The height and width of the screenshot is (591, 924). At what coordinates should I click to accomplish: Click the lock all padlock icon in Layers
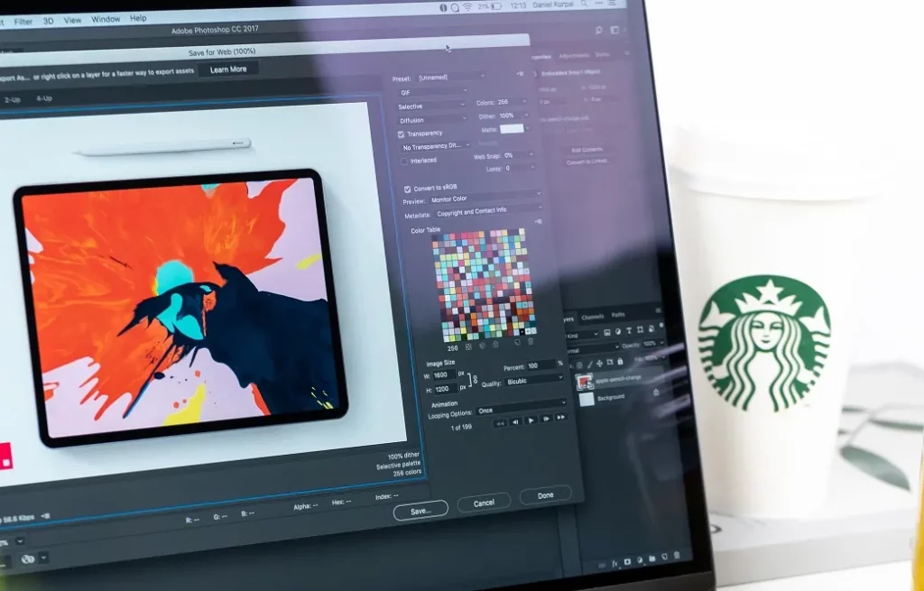tap(620, 362)
